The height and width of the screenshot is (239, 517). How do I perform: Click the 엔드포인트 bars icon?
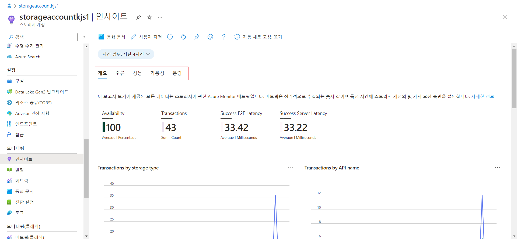click(x=9, y=124)
